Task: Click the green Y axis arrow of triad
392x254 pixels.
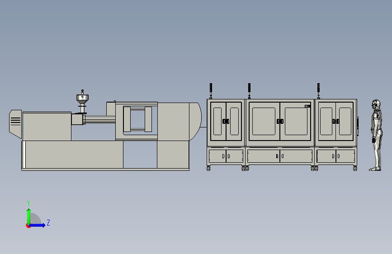Action: coord(29,216)
